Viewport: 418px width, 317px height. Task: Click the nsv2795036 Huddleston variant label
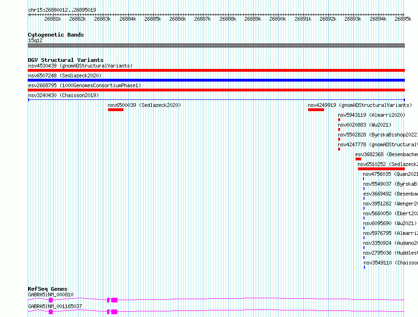pyautogui.click(x=391, y=253)
